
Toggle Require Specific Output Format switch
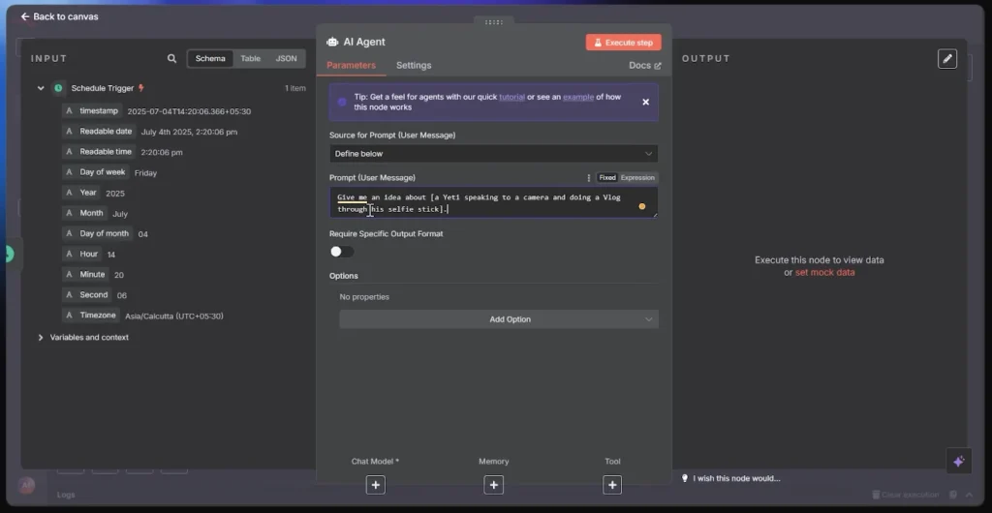coord(341,252)
